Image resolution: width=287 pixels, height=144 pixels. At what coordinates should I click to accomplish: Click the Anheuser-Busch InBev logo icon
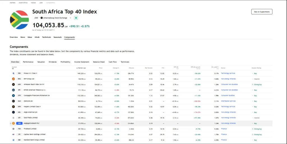coord(13,84)
